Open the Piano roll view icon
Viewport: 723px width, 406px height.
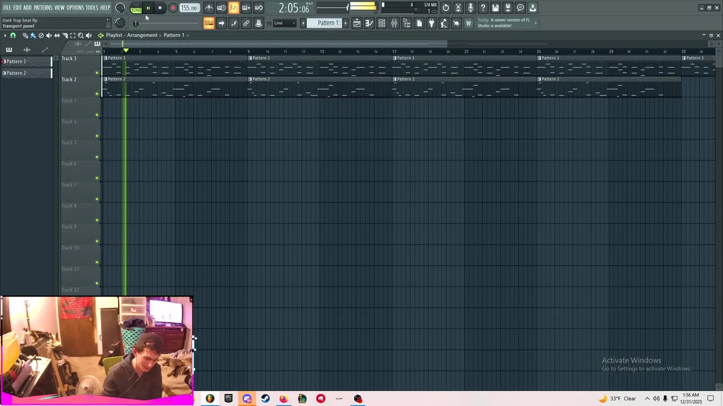(369, 23)
